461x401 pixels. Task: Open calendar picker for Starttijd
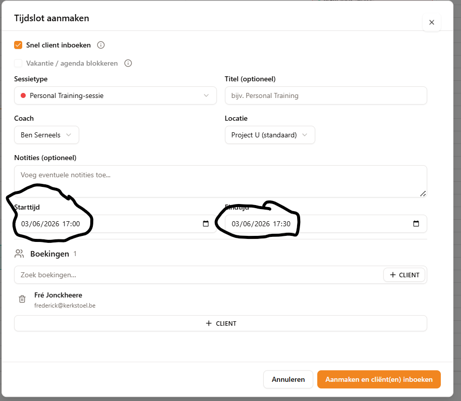point(206,224)
